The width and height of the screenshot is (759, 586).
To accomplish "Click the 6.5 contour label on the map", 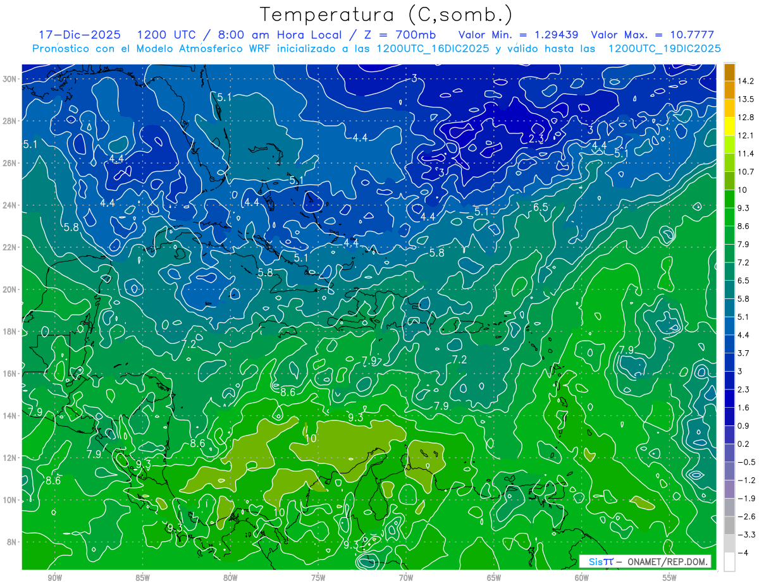I will [x=540, y=207].
